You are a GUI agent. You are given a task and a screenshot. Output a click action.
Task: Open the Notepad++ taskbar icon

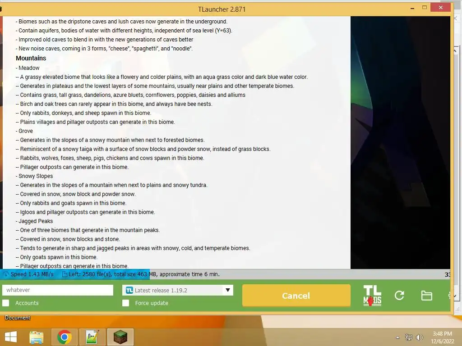pyautogui.click(x=92, y=337)
